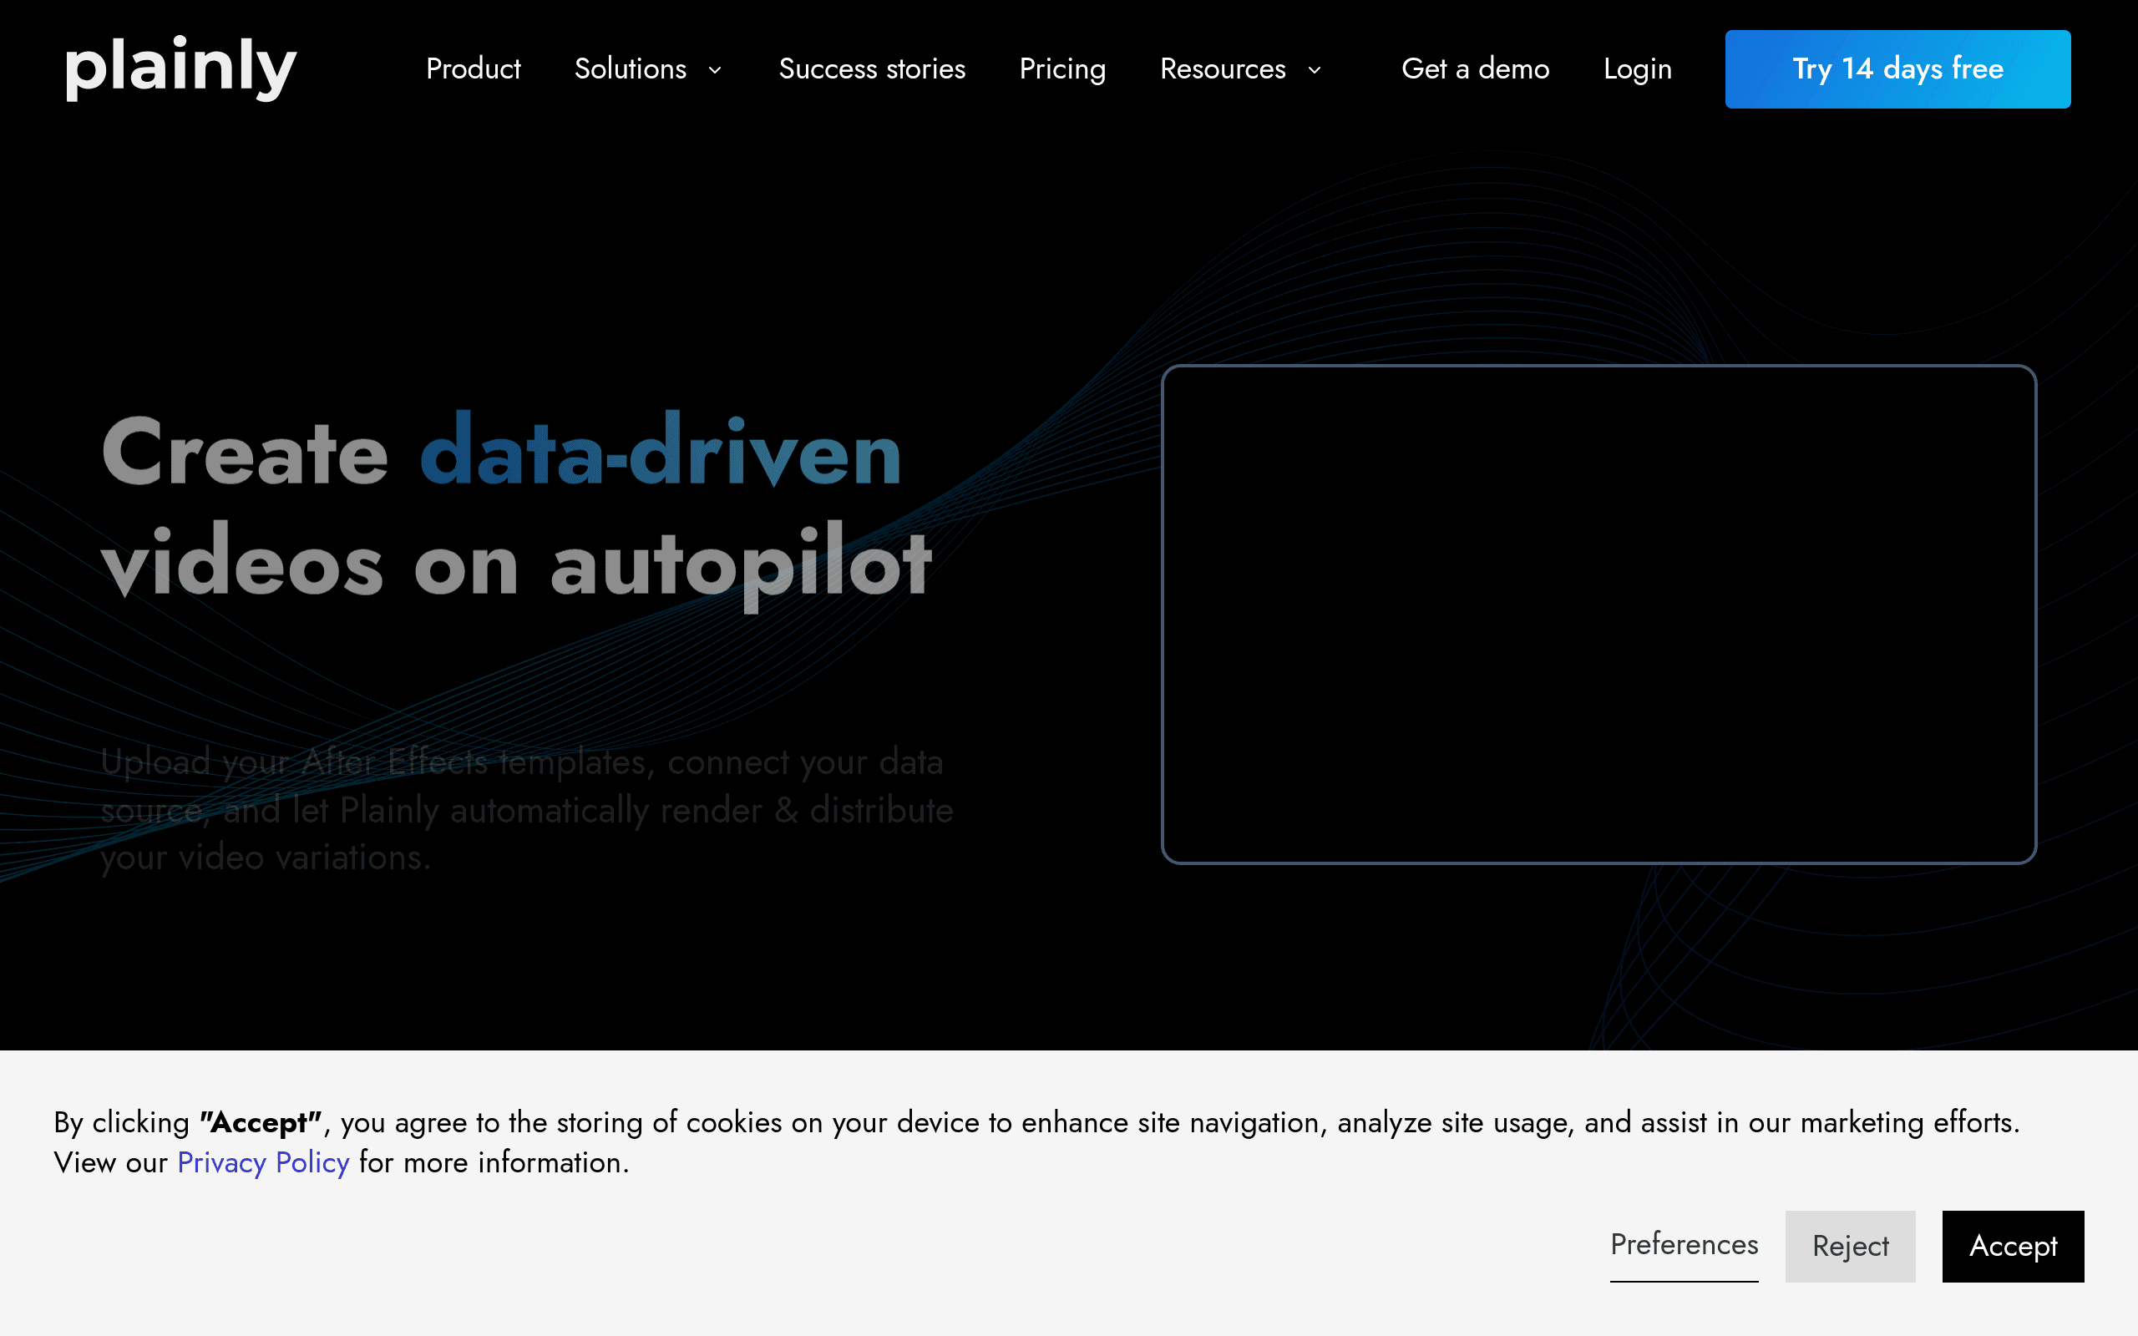Open the Resources menu item
The image size is (2138, 1336).
1223,69
